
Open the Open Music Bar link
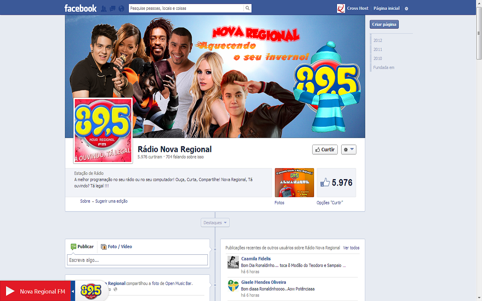178,283
